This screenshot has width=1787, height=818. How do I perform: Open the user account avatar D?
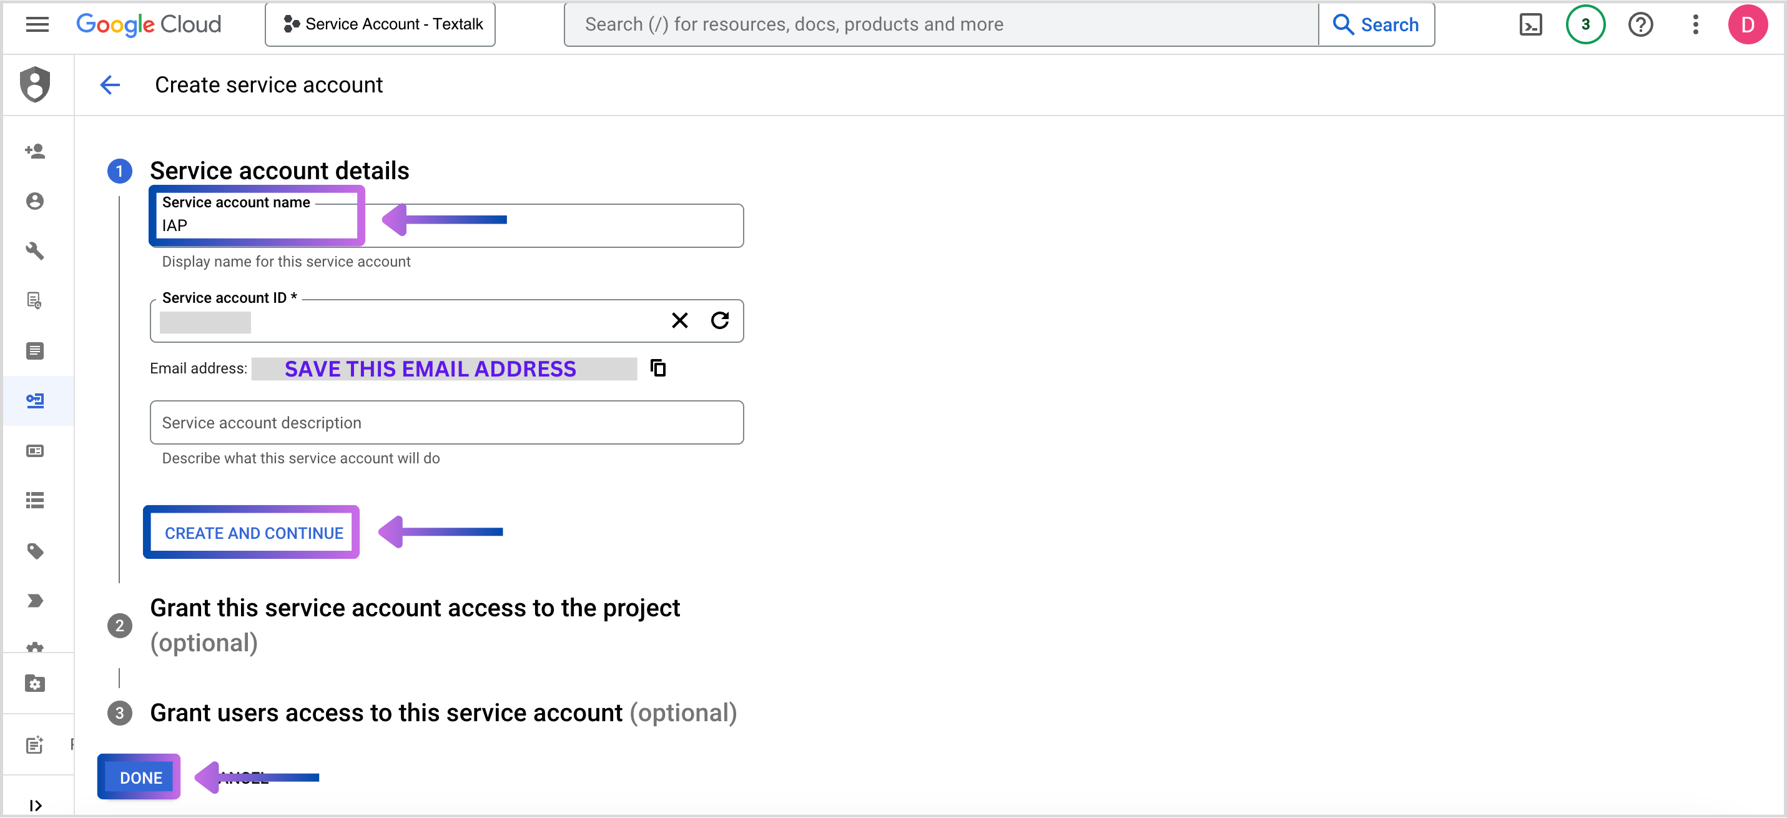(1747, 24)
